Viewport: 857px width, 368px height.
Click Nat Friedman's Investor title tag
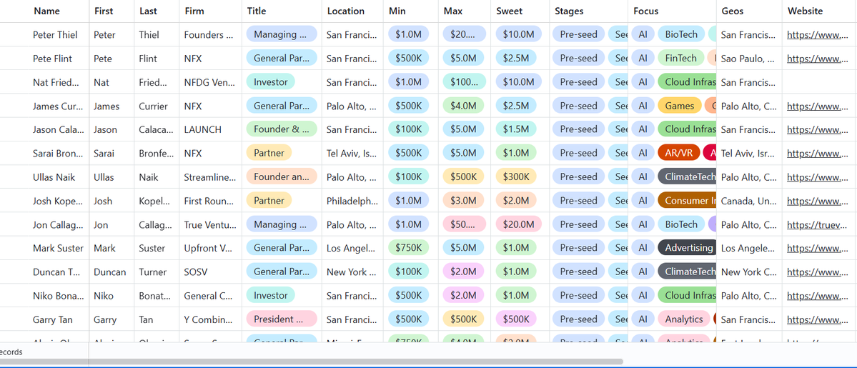pyautogui.click(x=271, y=82)
